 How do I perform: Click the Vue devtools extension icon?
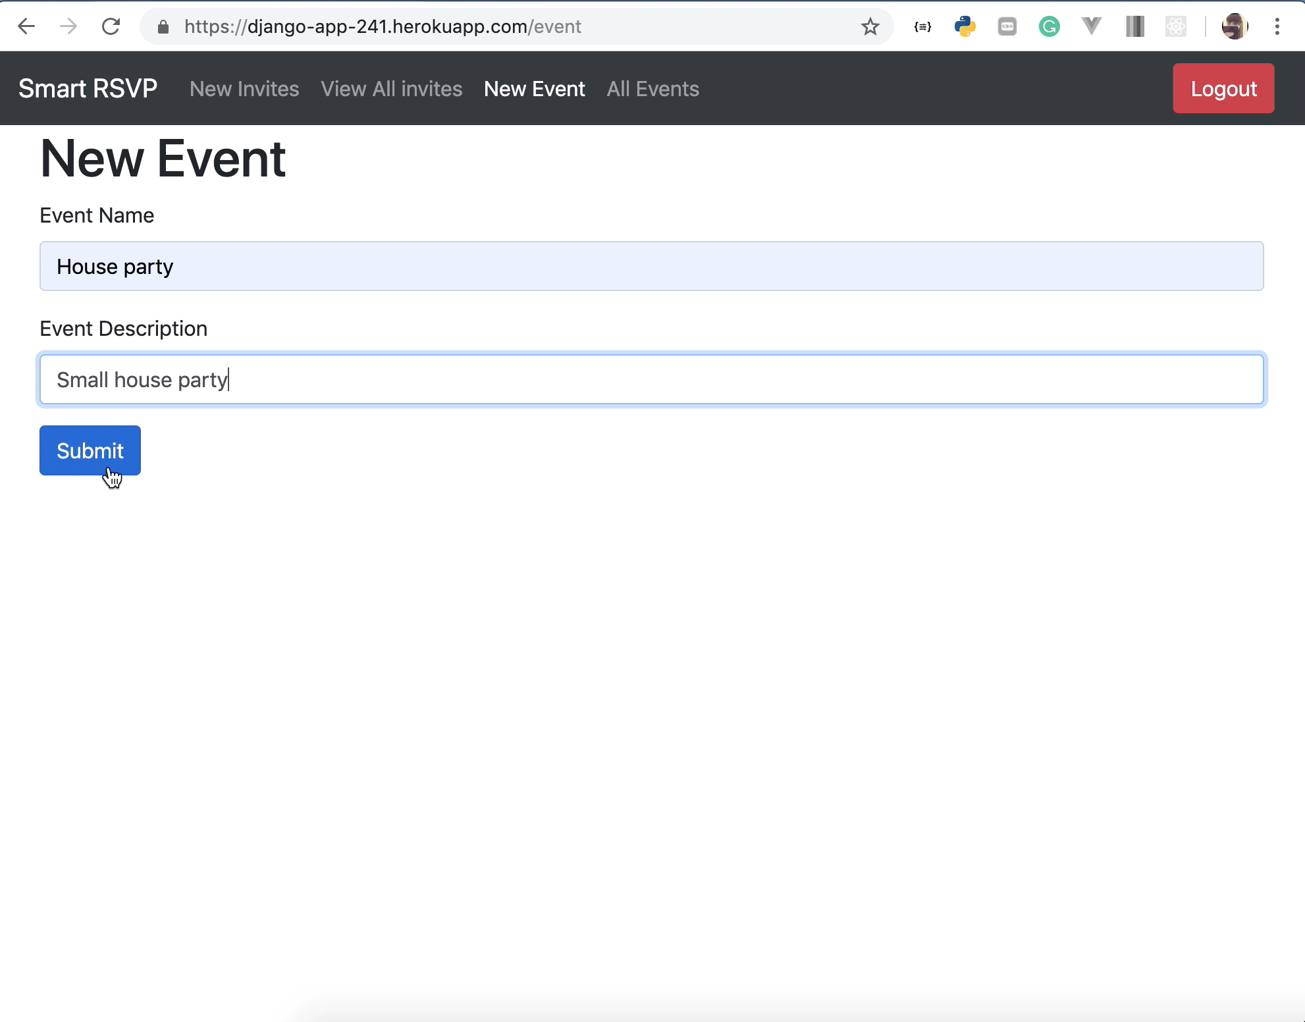[1091, 26]
